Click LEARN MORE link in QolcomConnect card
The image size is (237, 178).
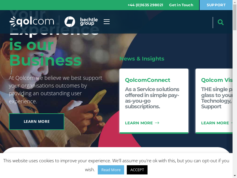[139, 123]
